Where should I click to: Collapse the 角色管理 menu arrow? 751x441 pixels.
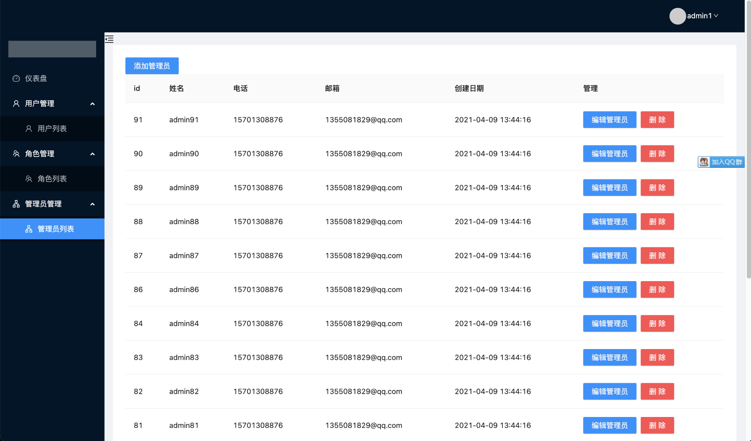tap(92, 154)
